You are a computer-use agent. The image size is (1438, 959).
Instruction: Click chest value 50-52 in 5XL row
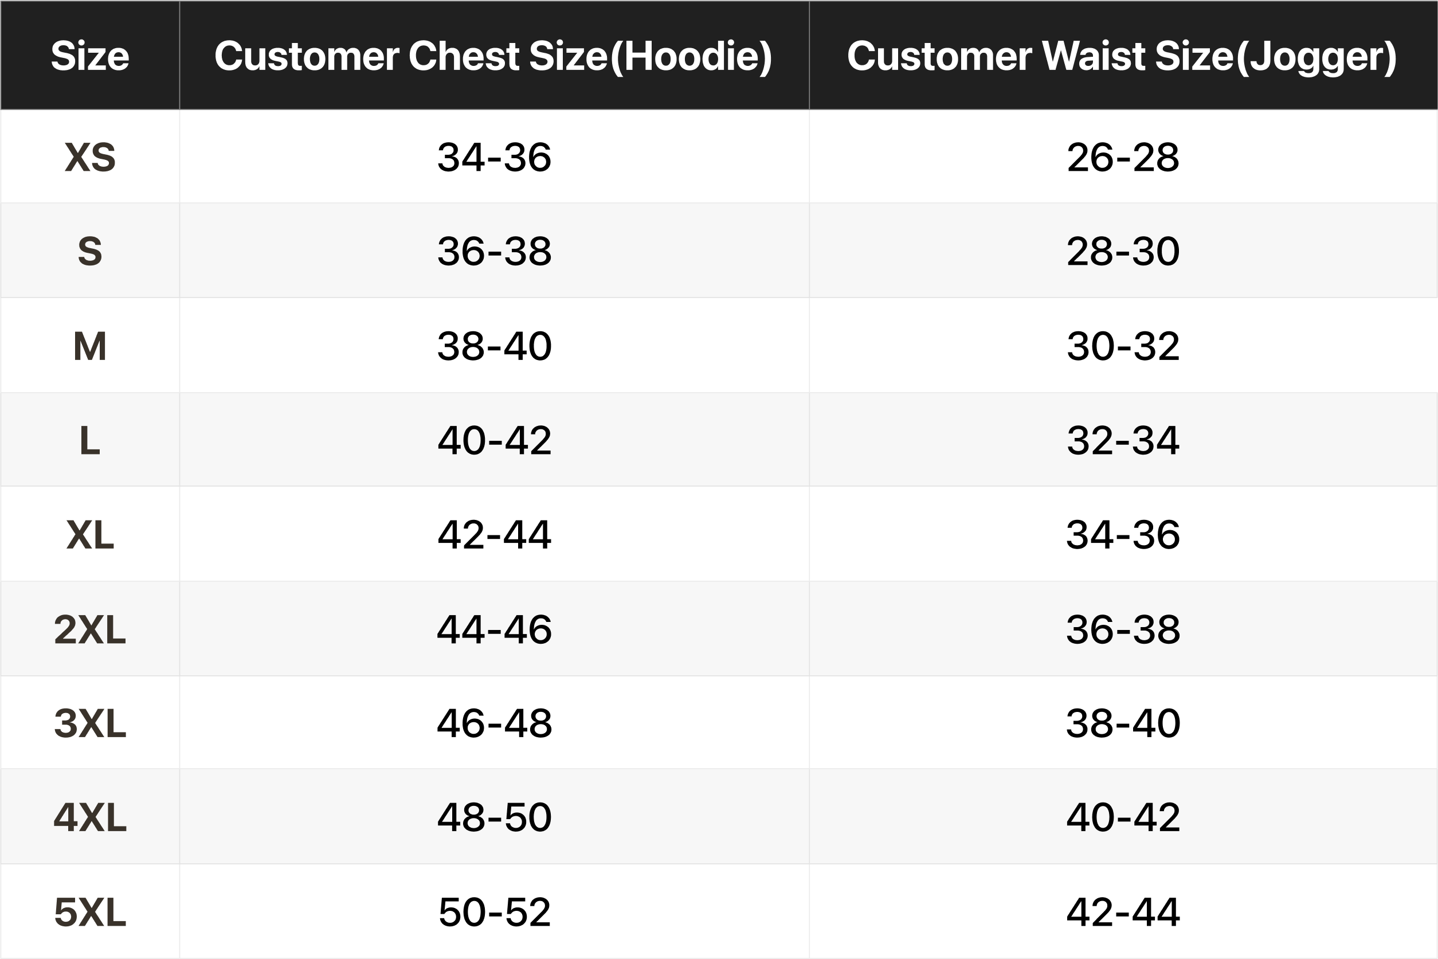click(494, 912)
